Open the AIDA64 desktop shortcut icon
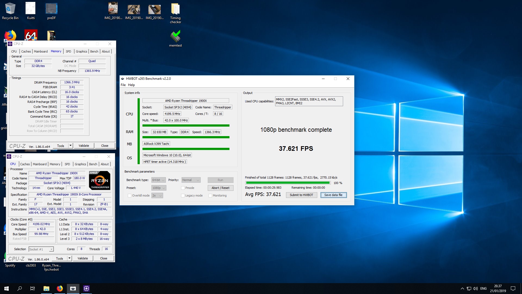The height and width of the screenshot is (294, 522). click(31, 35)
